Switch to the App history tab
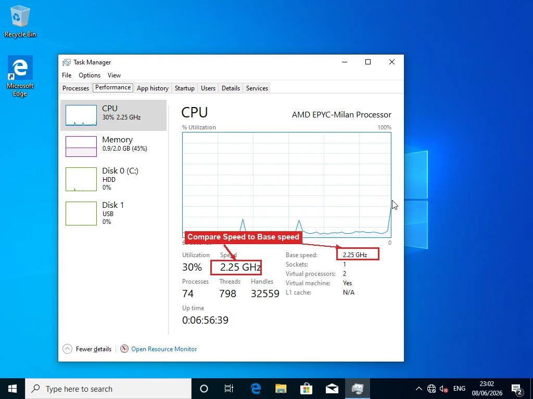Image resolution: width=533 pixels, height=399 pixels. tap(153, 88)
